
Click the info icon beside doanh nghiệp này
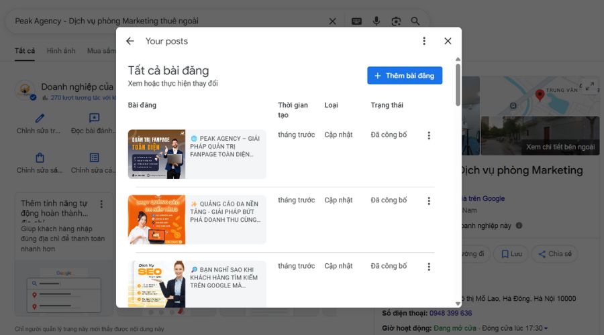[519, 225]
